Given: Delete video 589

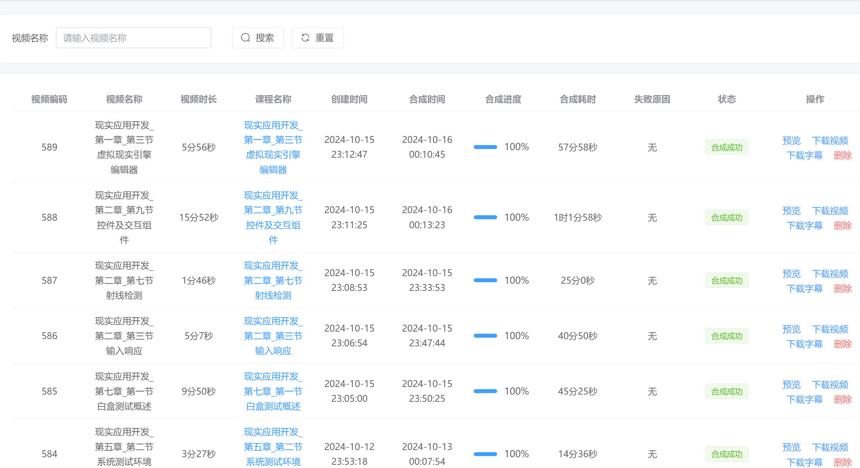Looking at the screenshot, I should (842, 156).
